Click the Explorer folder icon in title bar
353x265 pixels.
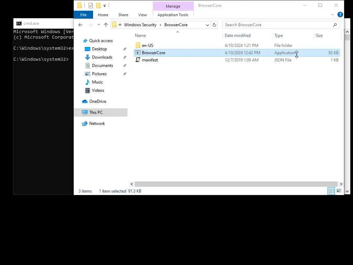tap(79, 6)
